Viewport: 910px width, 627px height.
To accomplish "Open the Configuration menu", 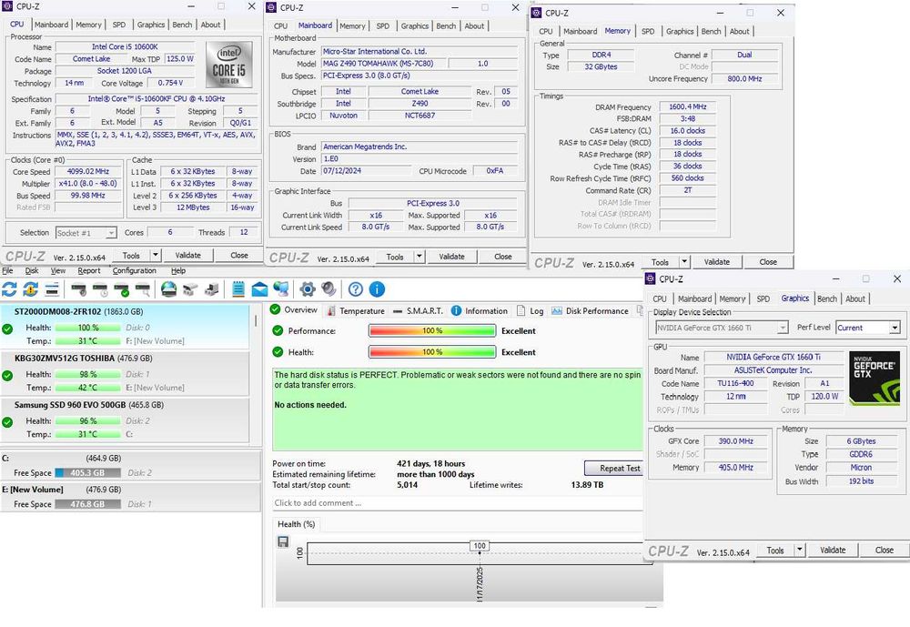I will (134, 270).
